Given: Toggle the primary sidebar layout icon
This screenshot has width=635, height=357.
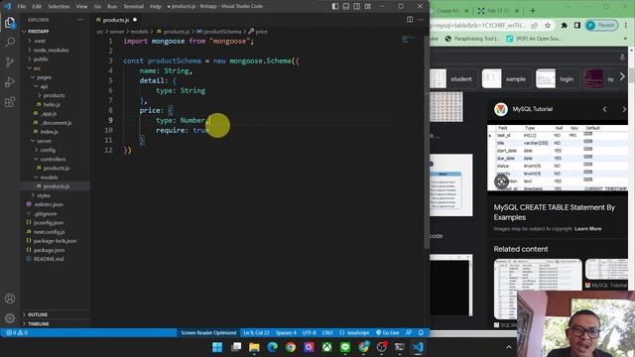Looking at the screenshot, I should pyautogui.click(x=335, y=6).
